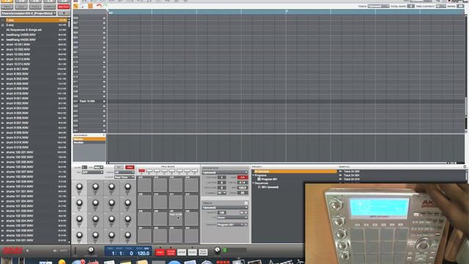Click the Akai logo at bottom left

pos(12,251)
